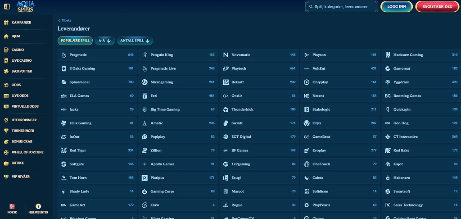Open the OneTouch provider card
461x219 pixels.
pos(340,164)
